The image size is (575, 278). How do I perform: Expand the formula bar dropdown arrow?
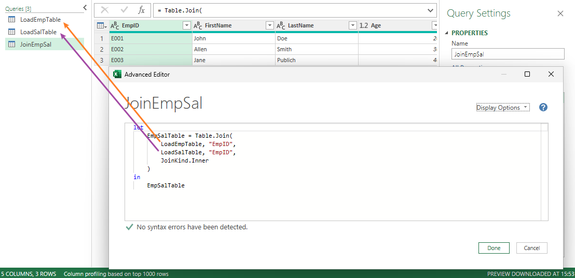430,10
